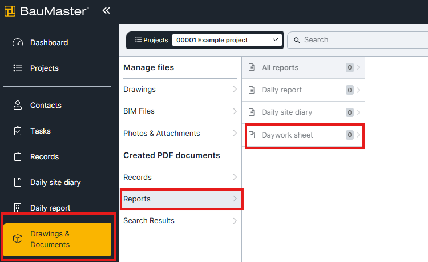Open Dashboard via gauge icon
Screen dimensions: 428x262
[18, 43]
